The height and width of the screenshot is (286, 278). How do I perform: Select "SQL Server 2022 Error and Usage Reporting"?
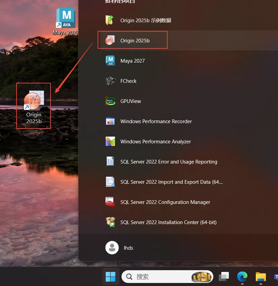click(189, 162)
